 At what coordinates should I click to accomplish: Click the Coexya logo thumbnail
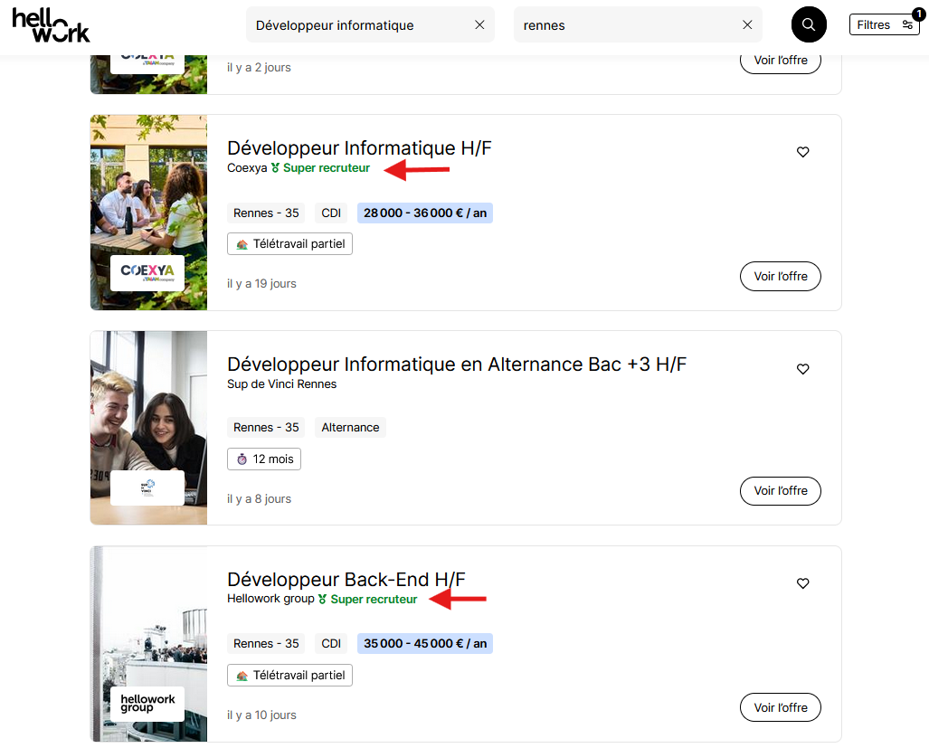147,273
